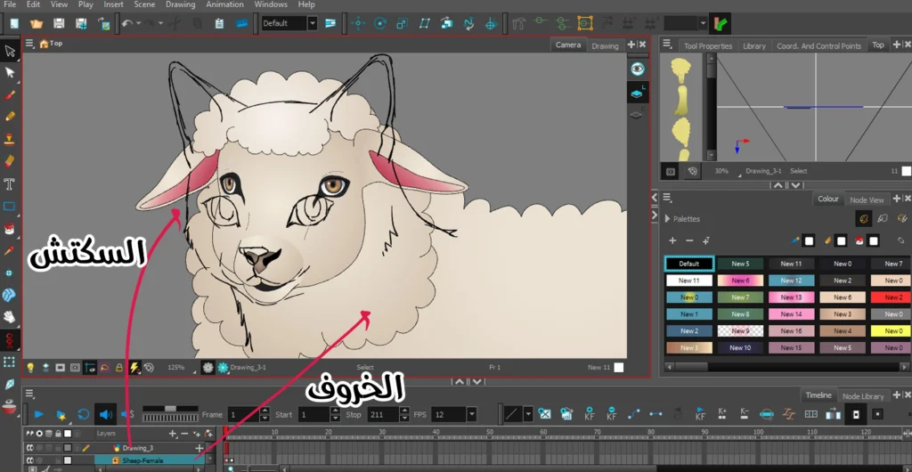912x472 pixels.
Task: Toggle visibility of Drawing_3 layer
Action: point(29,448)
